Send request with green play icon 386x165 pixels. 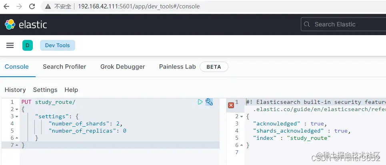(200, 102)
